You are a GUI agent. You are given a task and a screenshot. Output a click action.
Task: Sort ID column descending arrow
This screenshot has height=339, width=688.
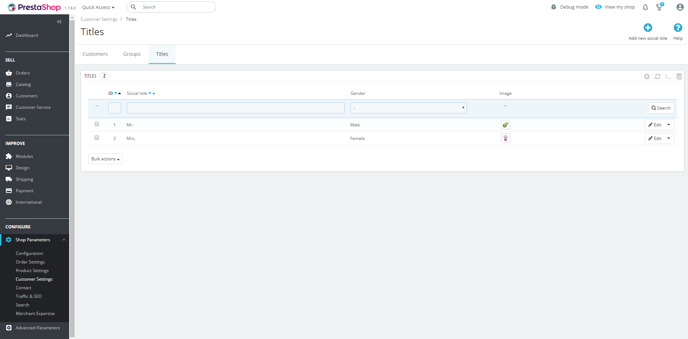[x=116, y=93]
